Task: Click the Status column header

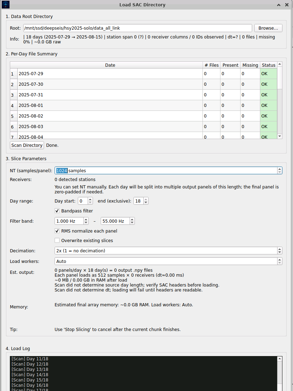Action: [x=269, y=65]
